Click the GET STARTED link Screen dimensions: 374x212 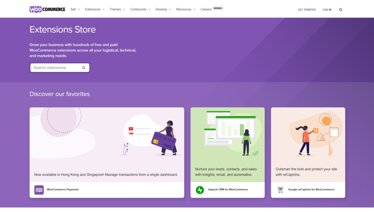pyautogui.click(x=306, y=10)
